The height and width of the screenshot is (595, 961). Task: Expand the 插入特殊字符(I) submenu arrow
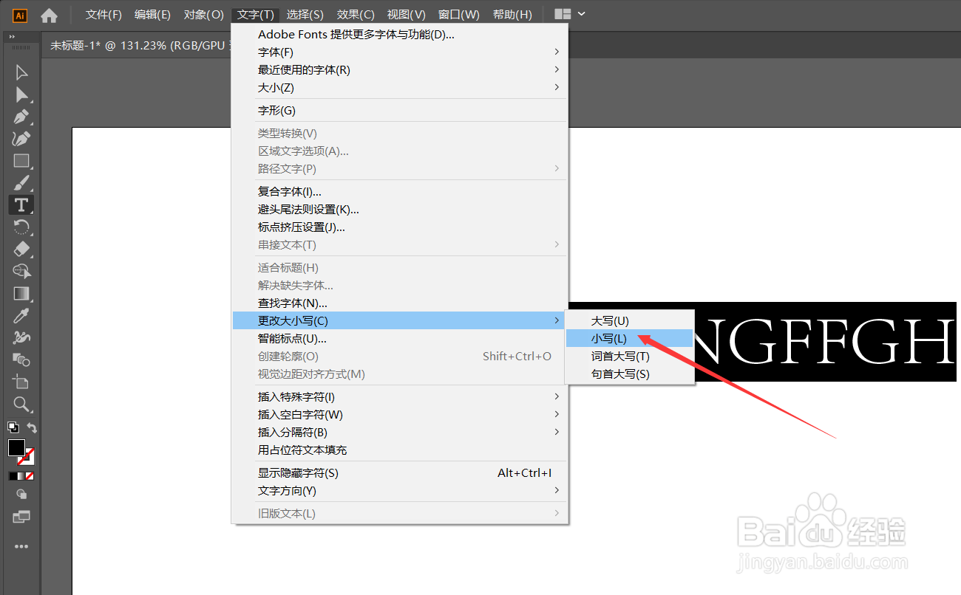pyautogui.click(x=556, y=396)
